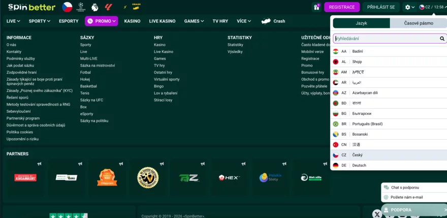
Task: Expand the SPORTY dropdown menu
Action: tap(40, 21)
